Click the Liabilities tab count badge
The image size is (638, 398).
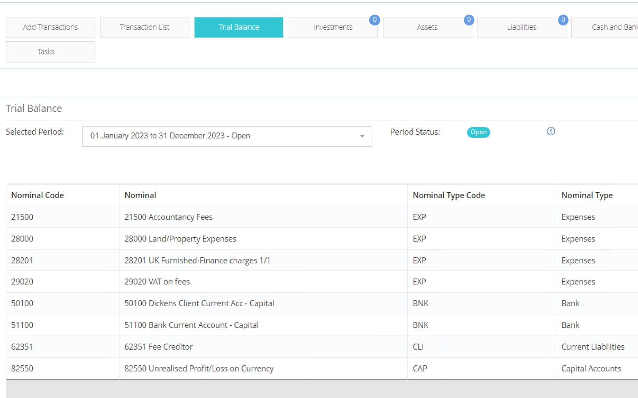[563, 20]
